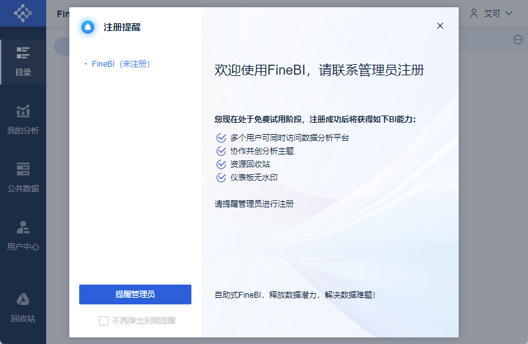Click the 注册提醒 dialog title
Image resolution: width=528 pixels, height=344 pixels.
(122, 27)
